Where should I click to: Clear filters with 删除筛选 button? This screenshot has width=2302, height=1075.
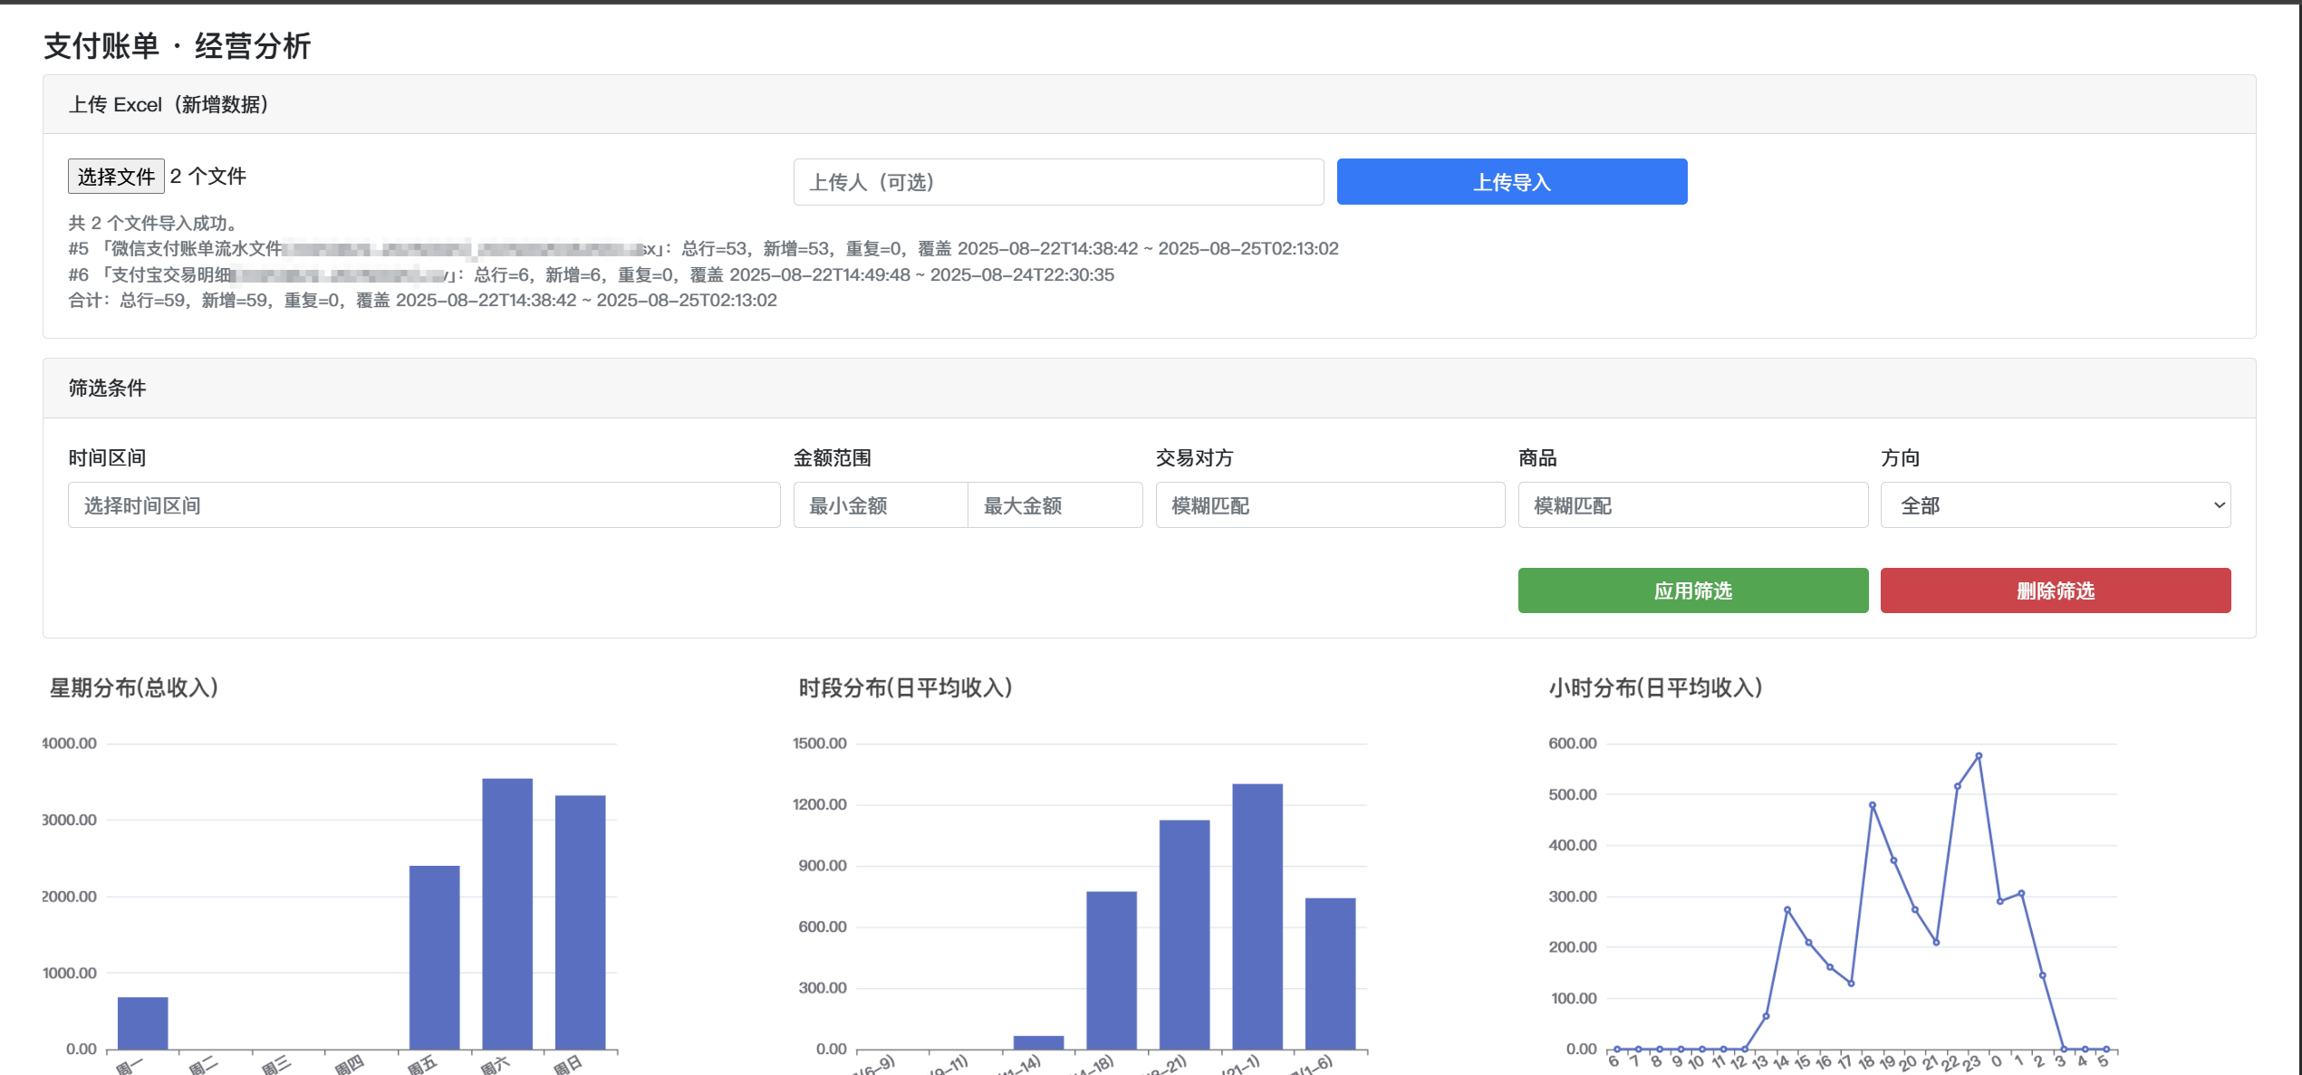2055,590
